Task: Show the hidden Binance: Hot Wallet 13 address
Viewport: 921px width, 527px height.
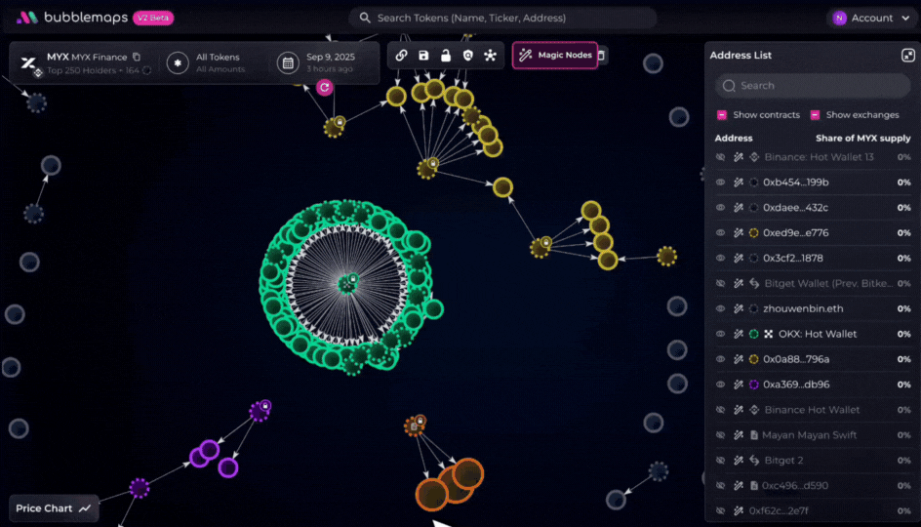Action: point(720,157)
